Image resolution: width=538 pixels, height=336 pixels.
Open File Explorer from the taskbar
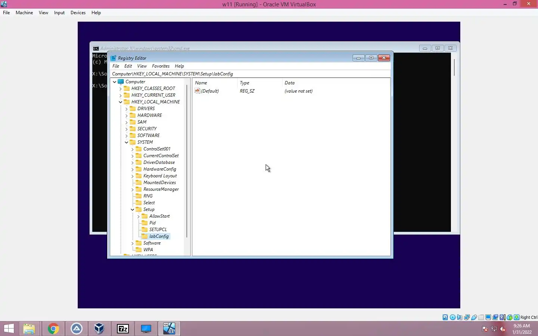pyautogui.click(x=29, y=329)
